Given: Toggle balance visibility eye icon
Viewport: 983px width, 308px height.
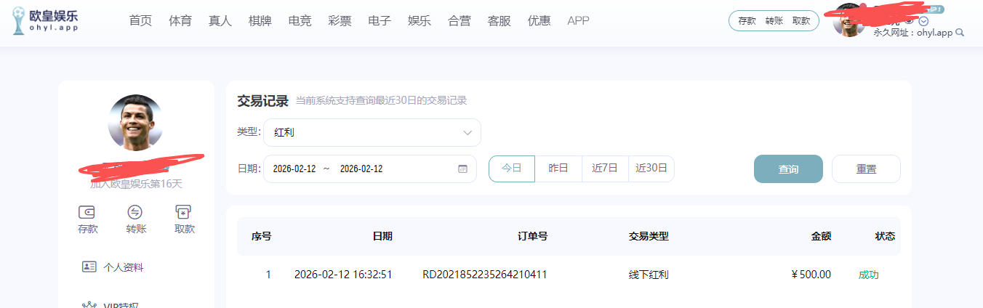Looking at the screenshot, I should 909,21.
